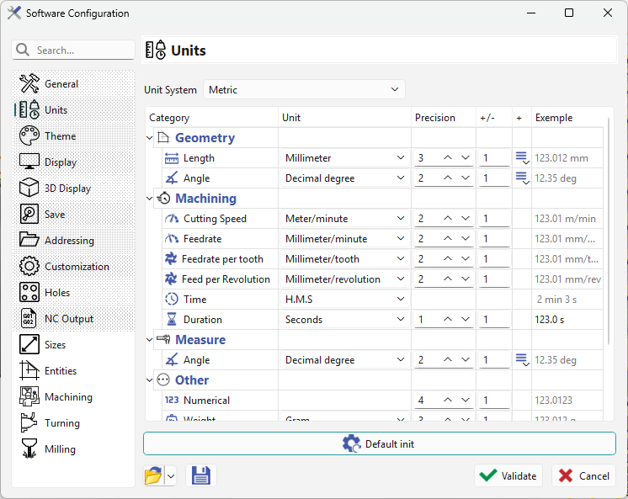Collapse the Machining category group
Image resolution: width=628 pixels, height=499 pixels.
click(151, 199)
